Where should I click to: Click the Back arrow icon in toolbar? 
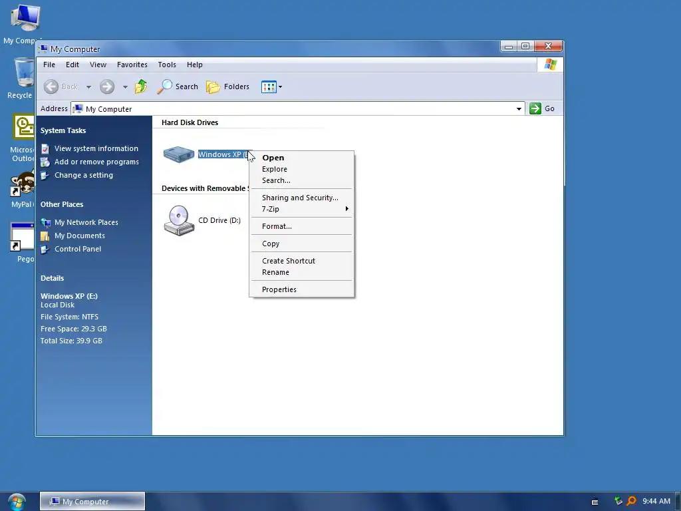51,87
